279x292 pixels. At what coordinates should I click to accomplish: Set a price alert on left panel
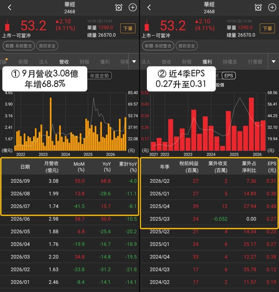119,7
